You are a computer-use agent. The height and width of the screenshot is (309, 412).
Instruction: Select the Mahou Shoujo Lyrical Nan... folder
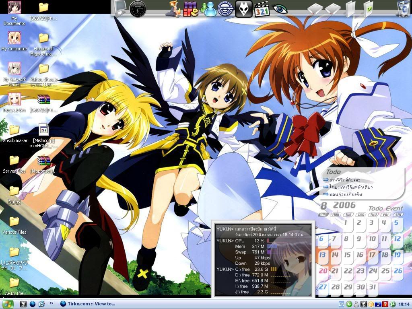(43, 75)
